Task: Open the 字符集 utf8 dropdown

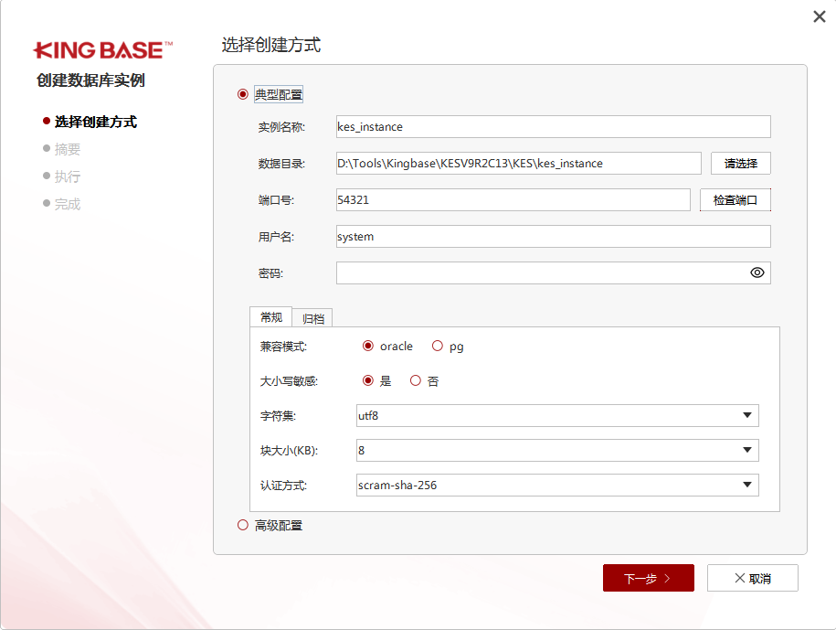Action: (557, 416)
